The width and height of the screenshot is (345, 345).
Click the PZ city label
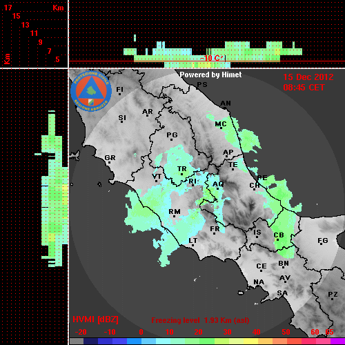coord(333,295)
